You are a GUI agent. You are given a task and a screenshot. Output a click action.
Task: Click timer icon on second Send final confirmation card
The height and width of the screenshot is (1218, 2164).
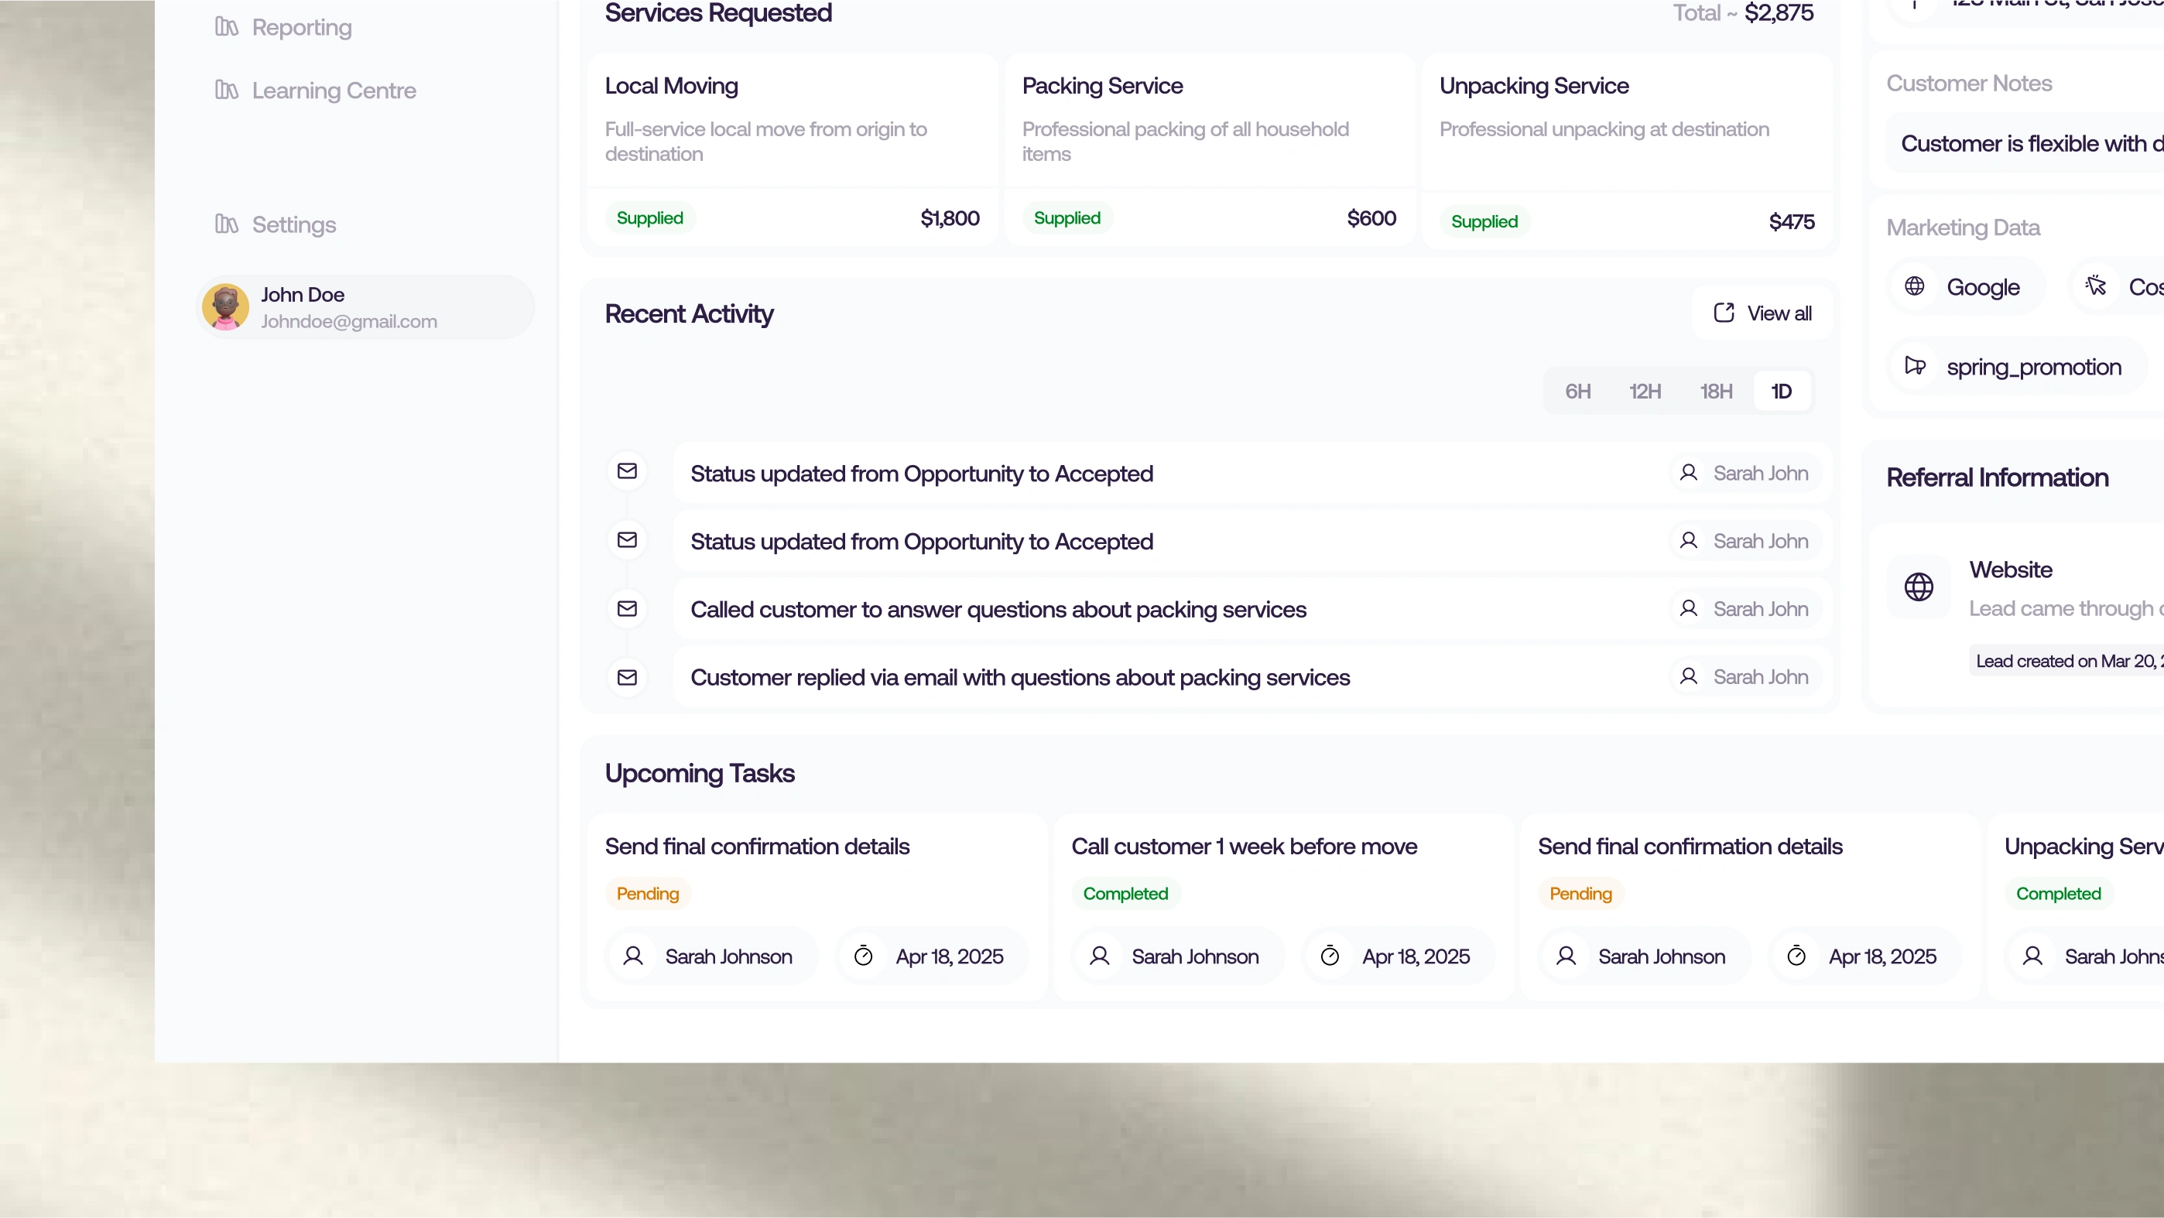[1796, 956]
